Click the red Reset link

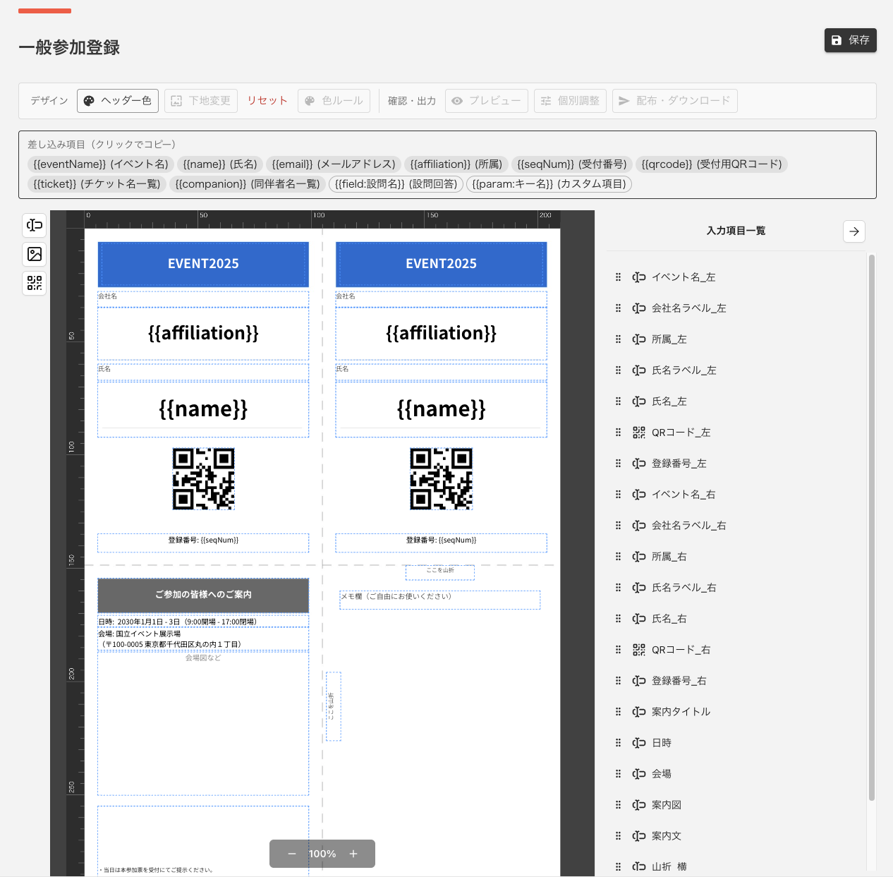point(267,101)
